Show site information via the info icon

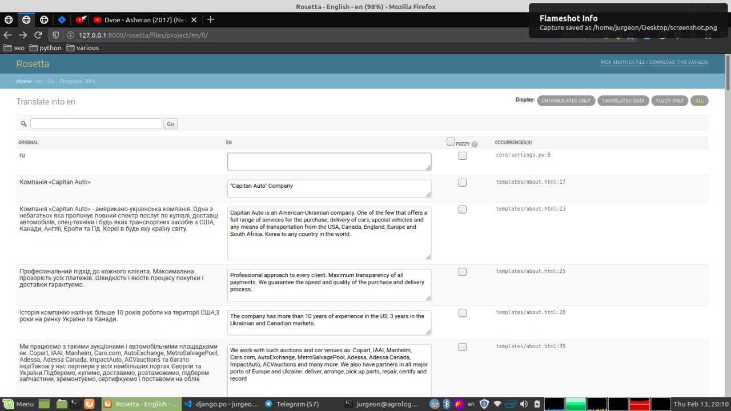[70, 35]
